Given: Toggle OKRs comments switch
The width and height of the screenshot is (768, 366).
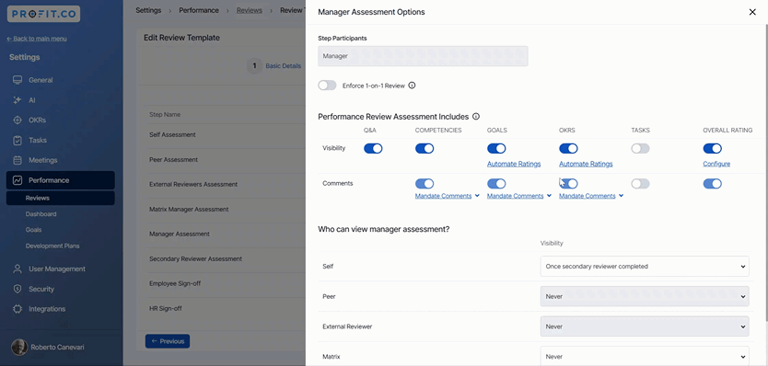Looking at the screenshot, I should [568, 184].
